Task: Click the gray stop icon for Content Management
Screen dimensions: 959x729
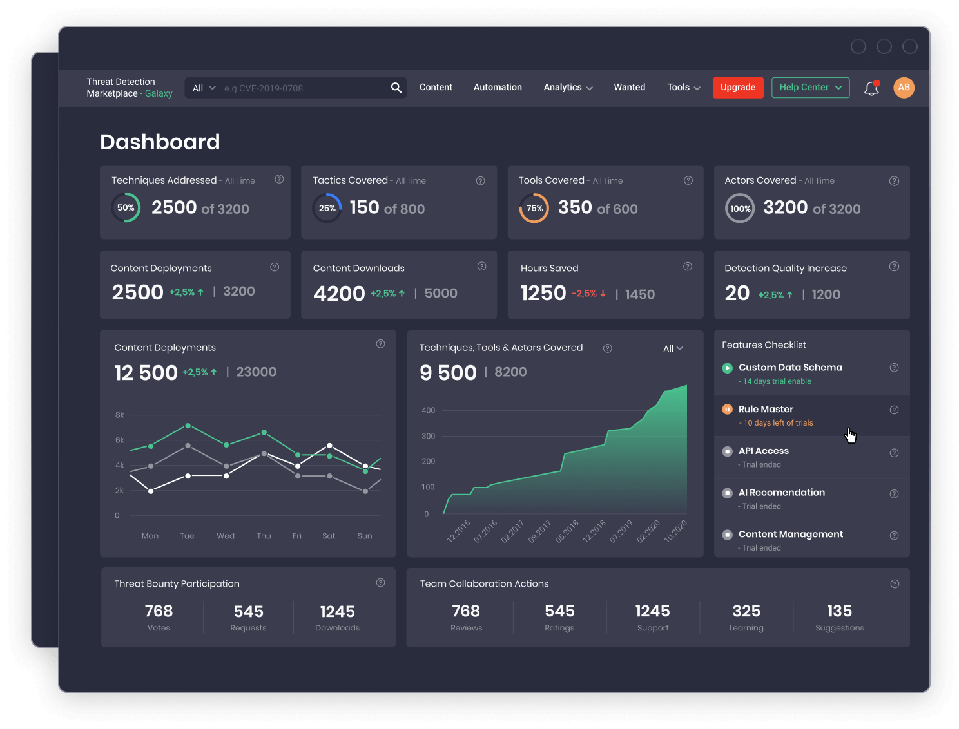Action: point(727,535)
